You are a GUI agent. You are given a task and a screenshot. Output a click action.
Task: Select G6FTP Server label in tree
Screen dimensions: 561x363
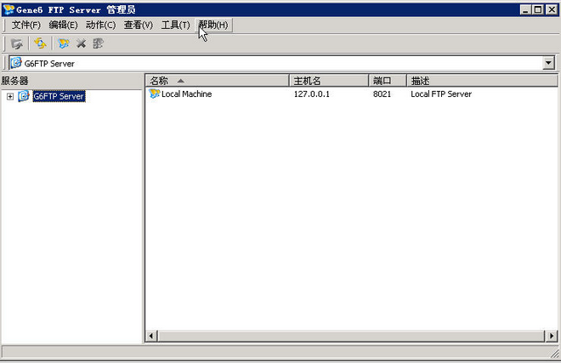(59, 96)
